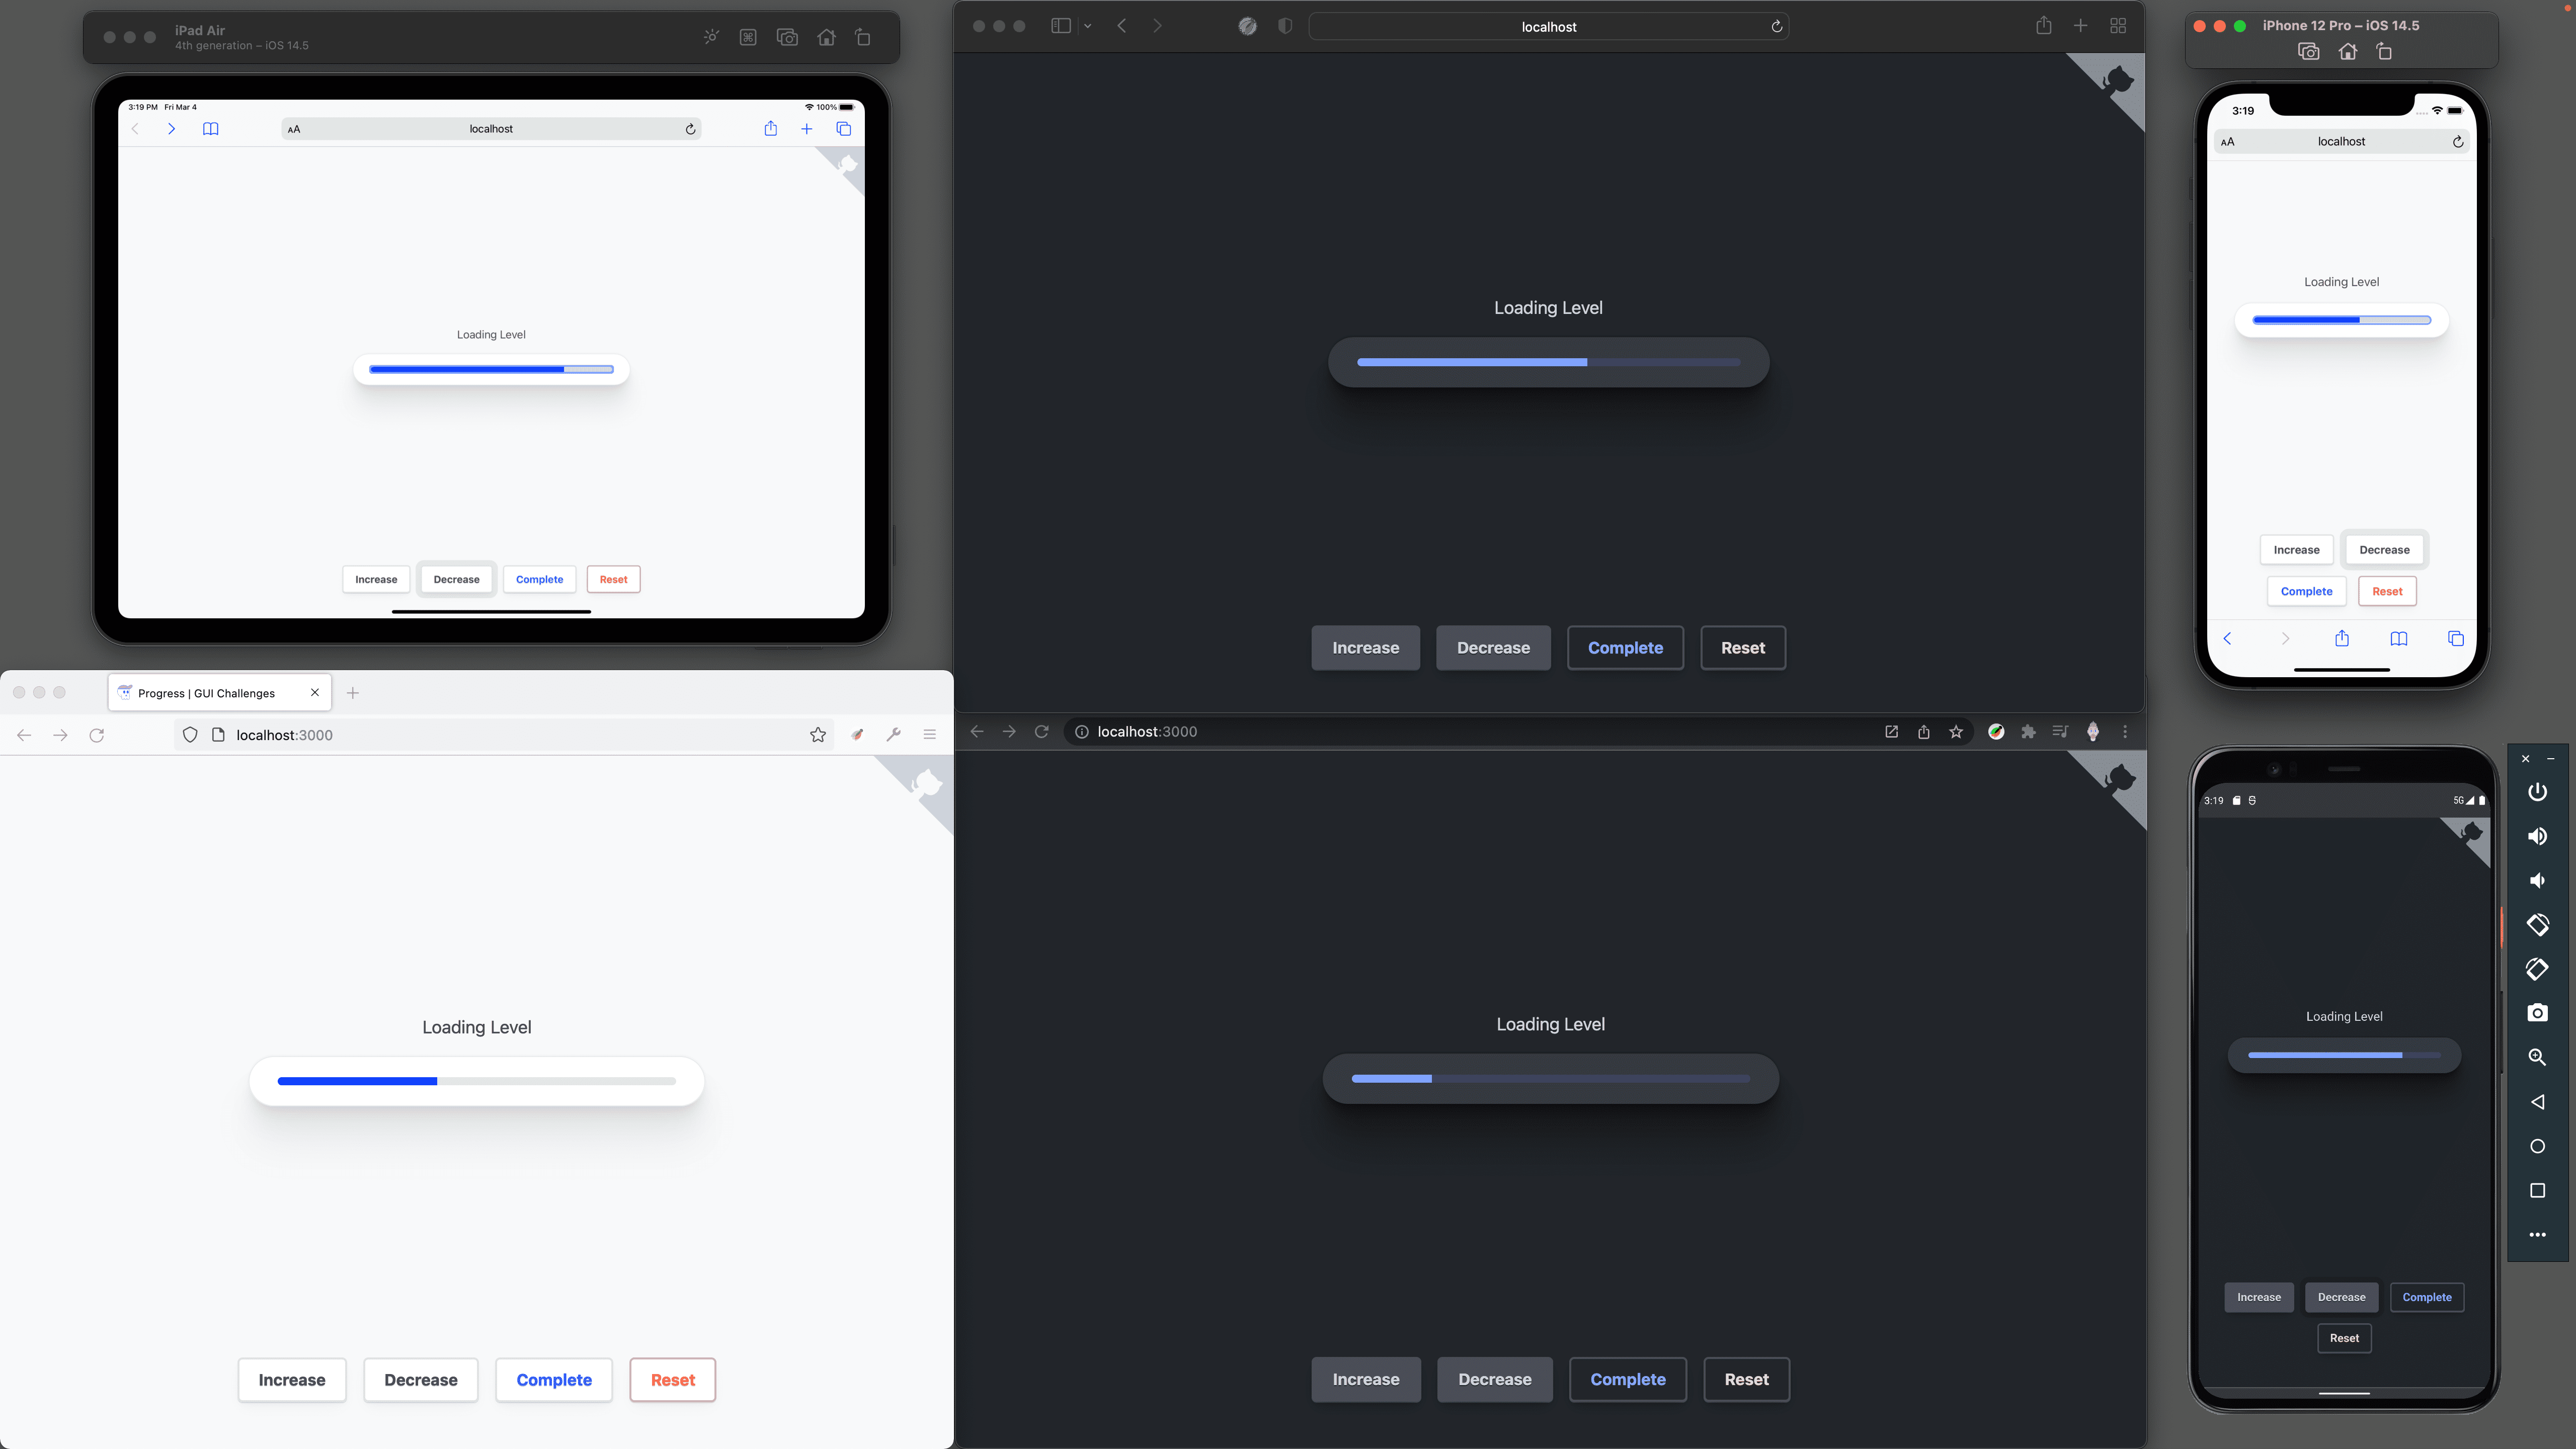Select the Progress GUI Challenges tab
Screen dimensions: 2576x1449
click(207, 692)
